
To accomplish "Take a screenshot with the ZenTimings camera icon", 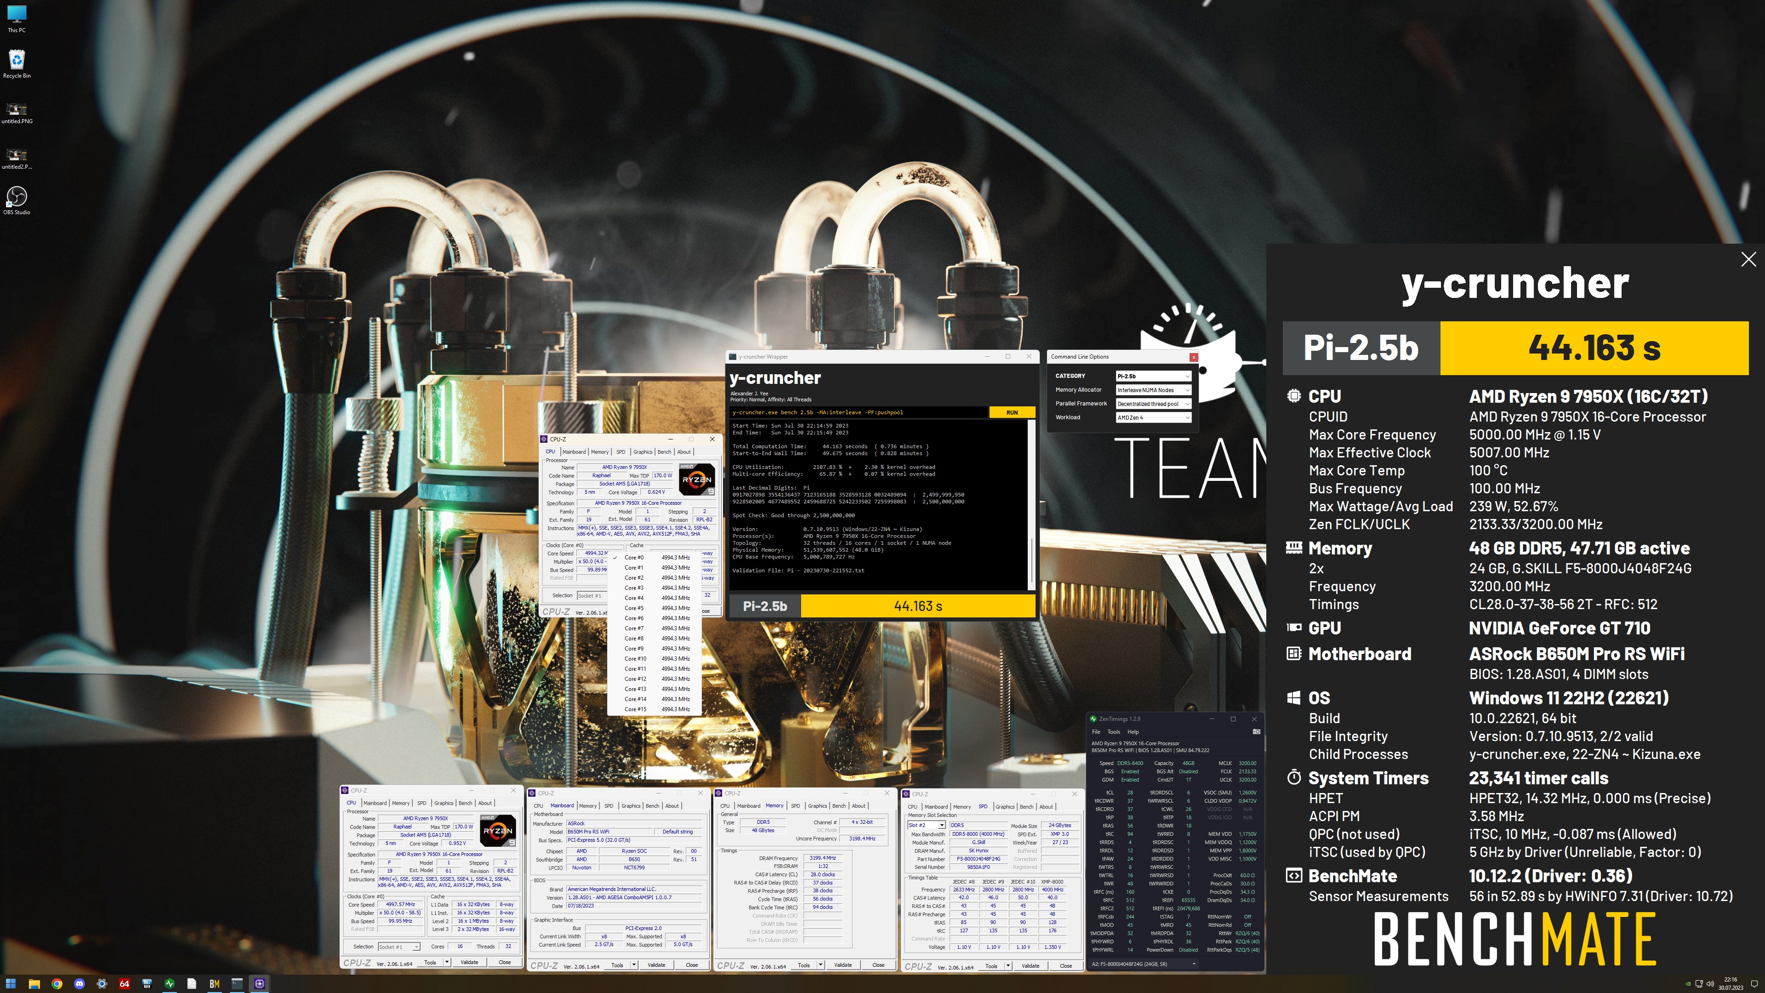I will (x=1256, y=732).
